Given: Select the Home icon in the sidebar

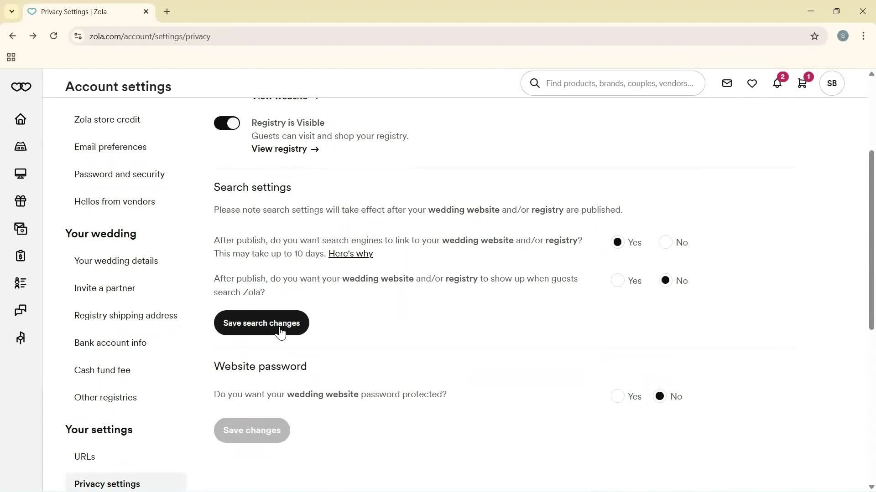Looking at the screenshot, I should pyautogui.click(x=21, y=119).
